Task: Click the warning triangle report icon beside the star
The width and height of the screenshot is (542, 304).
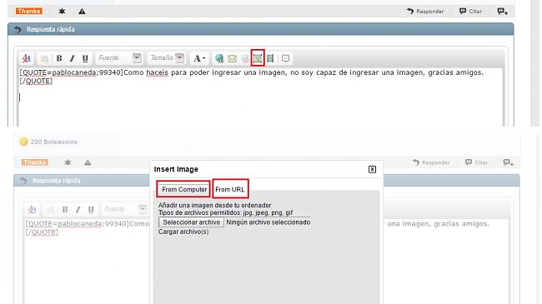Action: [x=82, y=12]
